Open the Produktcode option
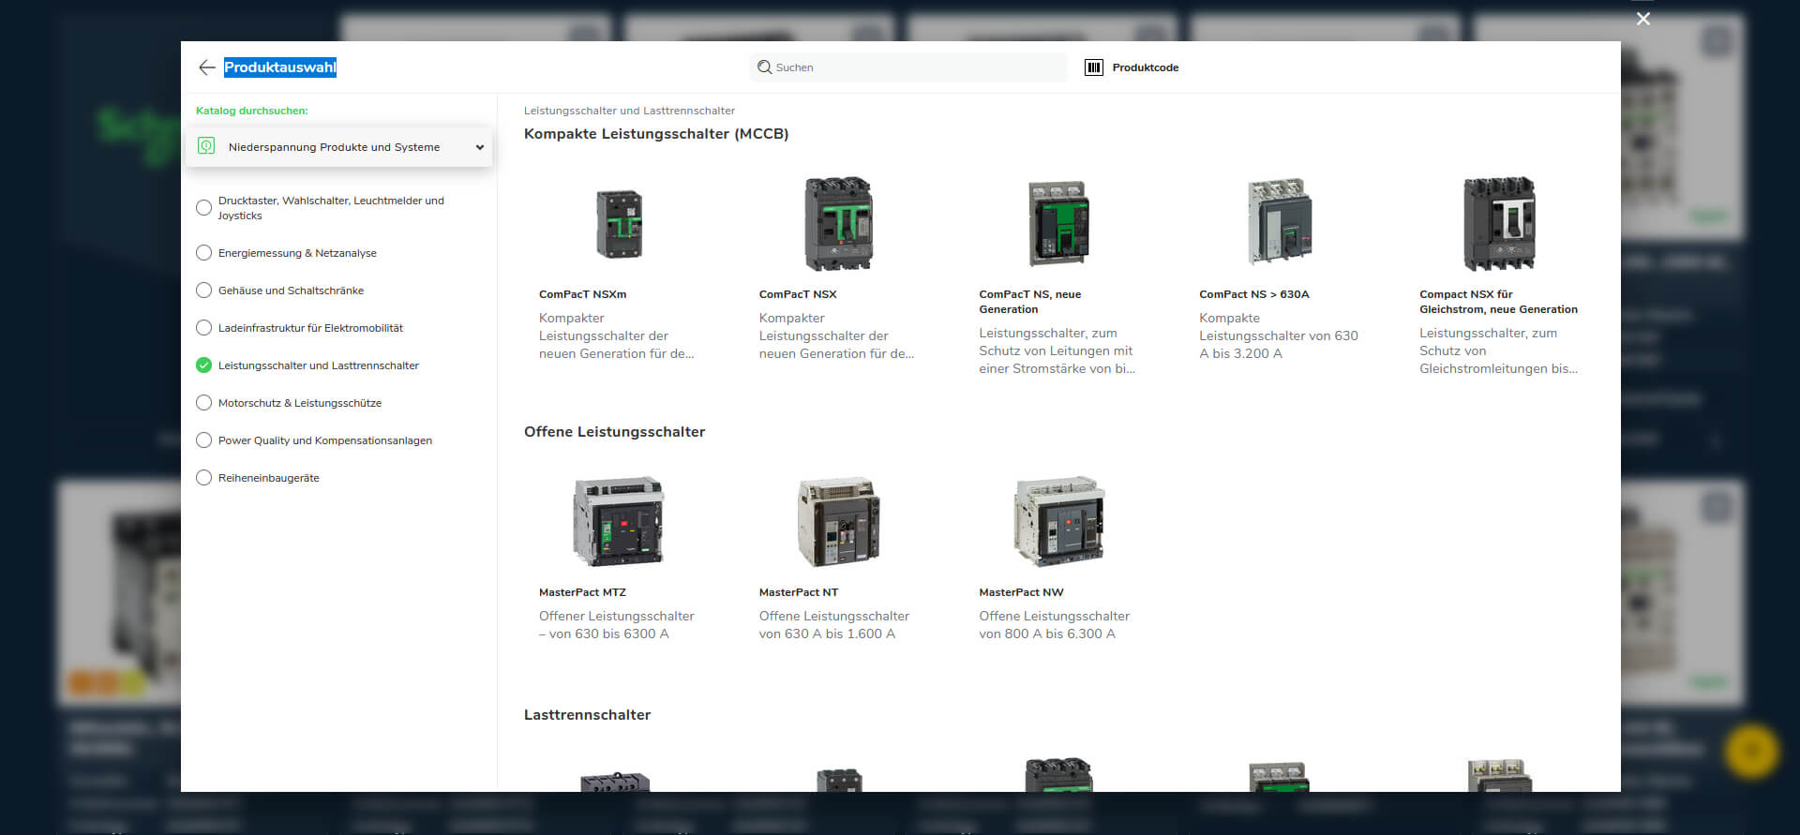 point(1145,67)
